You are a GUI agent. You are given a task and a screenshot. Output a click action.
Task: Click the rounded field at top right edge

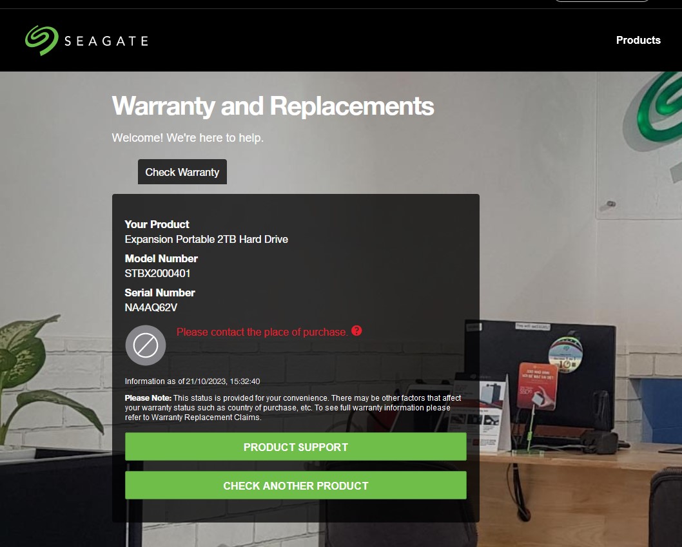602,1
